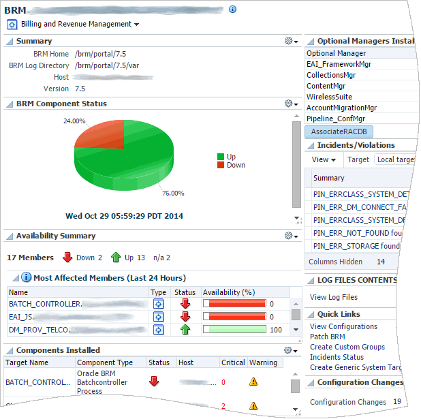Open the PIN_ERR_NOT_FOUND incident
The width and height of the screenshot is (421, 419).
pyautogui.click(x=358, y=233)
